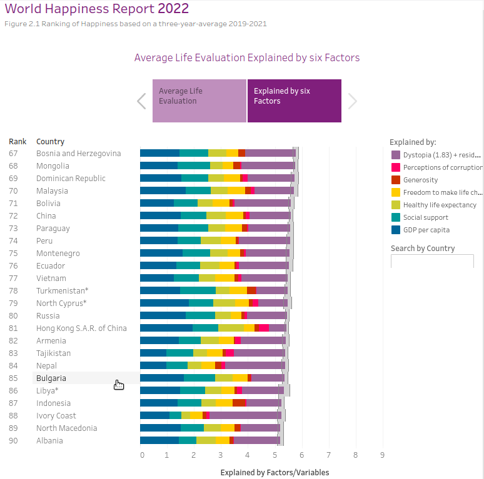Open the Average Life Evaluation tab

click(199, 101)
